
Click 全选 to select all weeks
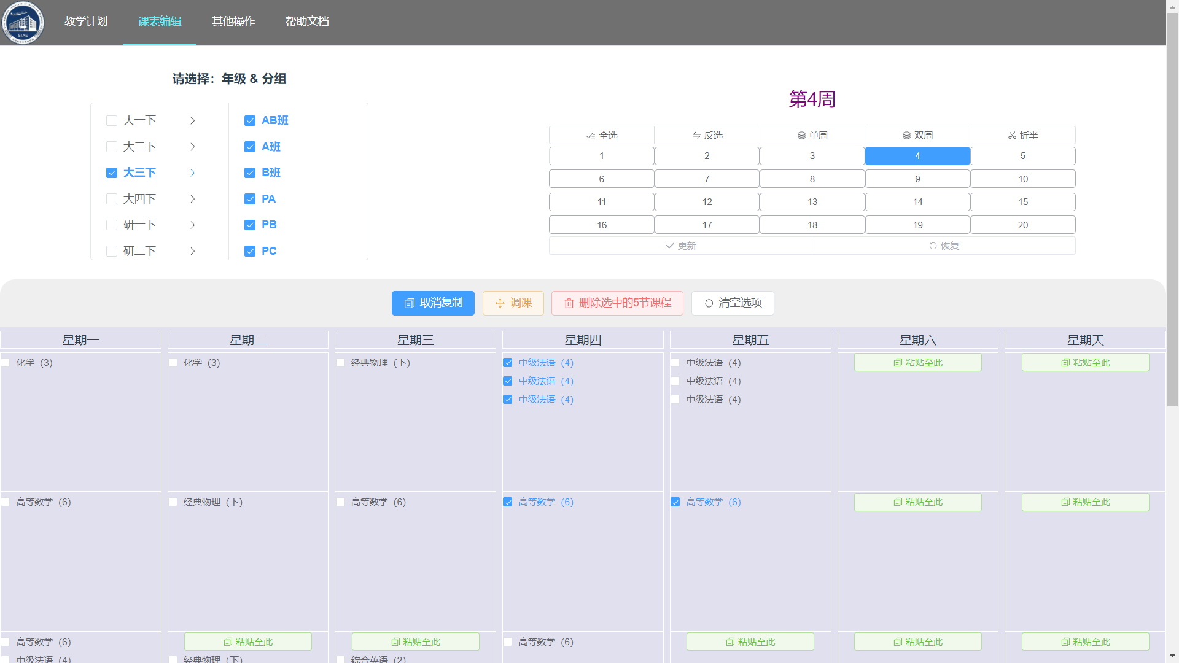[x=602, y=135]
